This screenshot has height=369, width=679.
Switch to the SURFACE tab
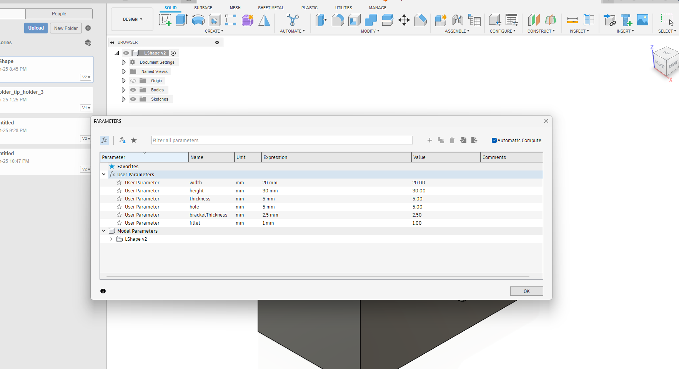[203, 8]
